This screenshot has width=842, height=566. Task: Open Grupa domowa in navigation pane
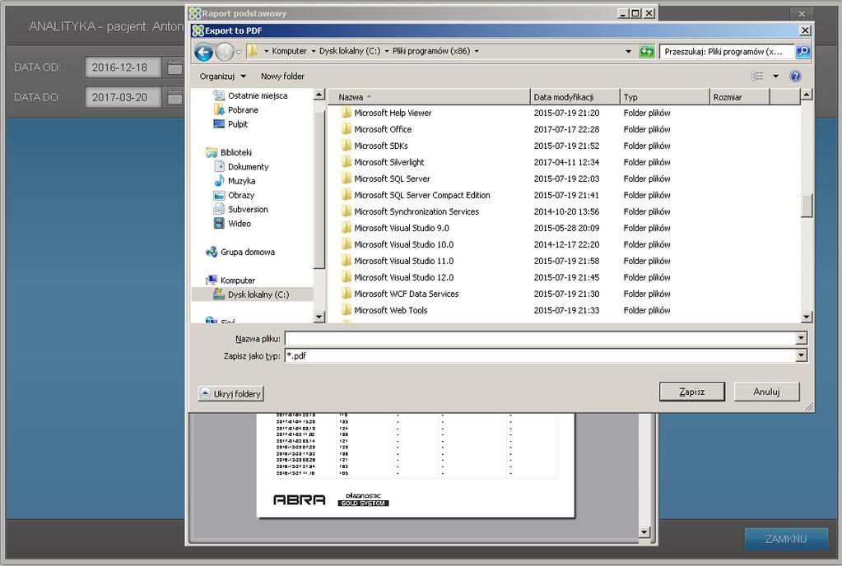pos(247,253)
